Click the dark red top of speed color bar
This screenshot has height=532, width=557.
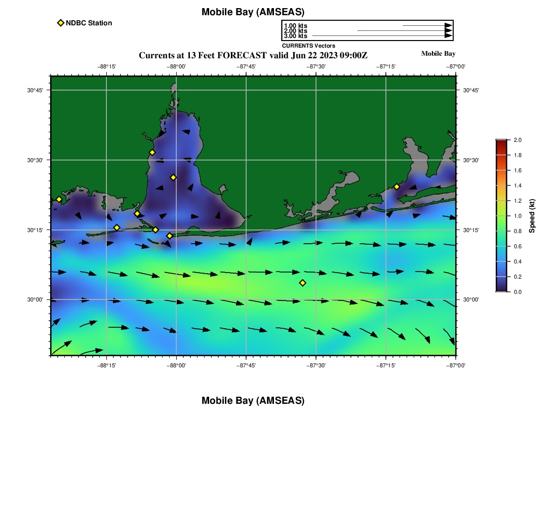(x=501, y=142)
